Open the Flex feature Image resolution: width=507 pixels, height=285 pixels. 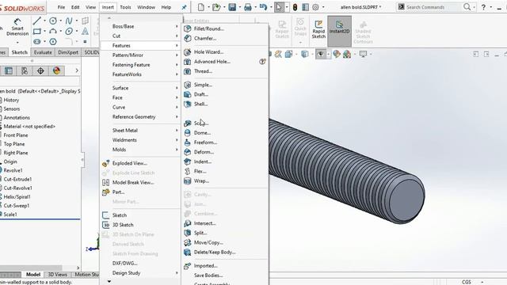coord(200,172)
